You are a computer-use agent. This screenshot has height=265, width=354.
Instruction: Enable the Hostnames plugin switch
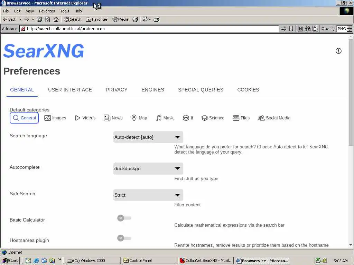click(x=124, y=238)
